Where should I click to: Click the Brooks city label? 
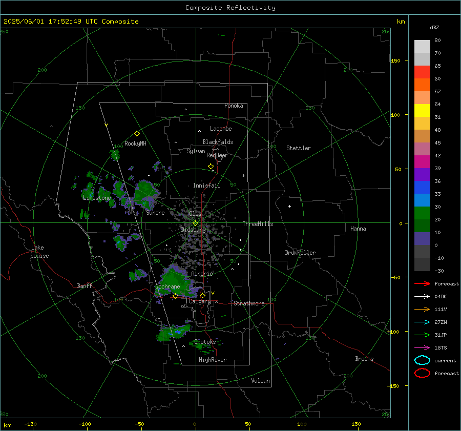click(364, 359)
